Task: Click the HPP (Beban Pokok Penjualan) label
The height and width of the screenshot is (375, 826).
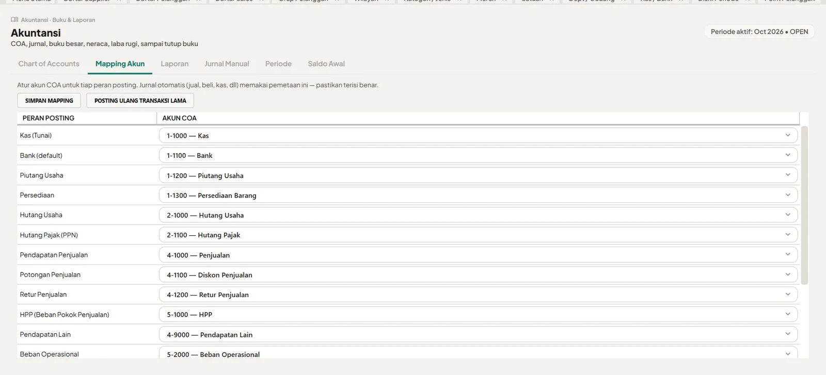Action: (x=65, y=314)
